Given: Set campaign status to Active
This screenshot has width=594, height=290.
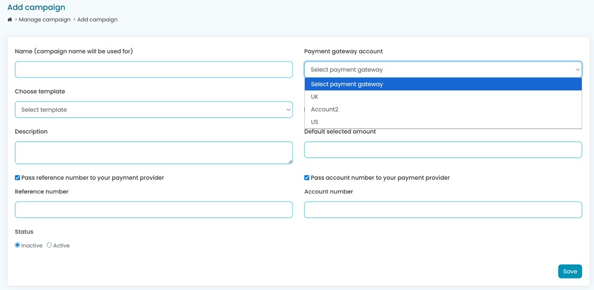Looking at the screenshot, I should (x=49, y=245).
